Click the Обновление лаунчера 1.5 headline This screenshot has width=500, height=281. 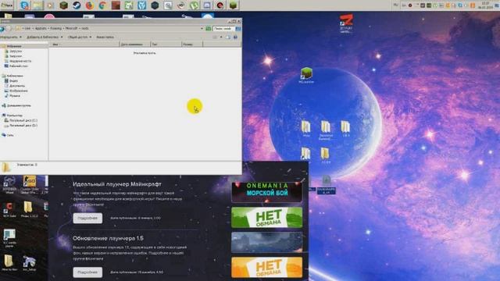[x=108, y=238]
